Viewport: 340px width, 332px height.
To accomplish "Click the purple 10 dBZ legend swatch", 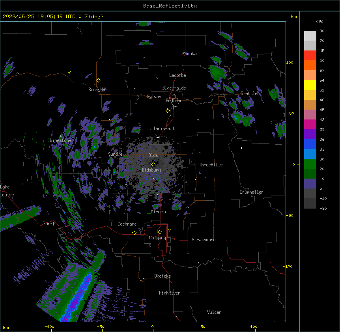I will click(x=310, y=184).
